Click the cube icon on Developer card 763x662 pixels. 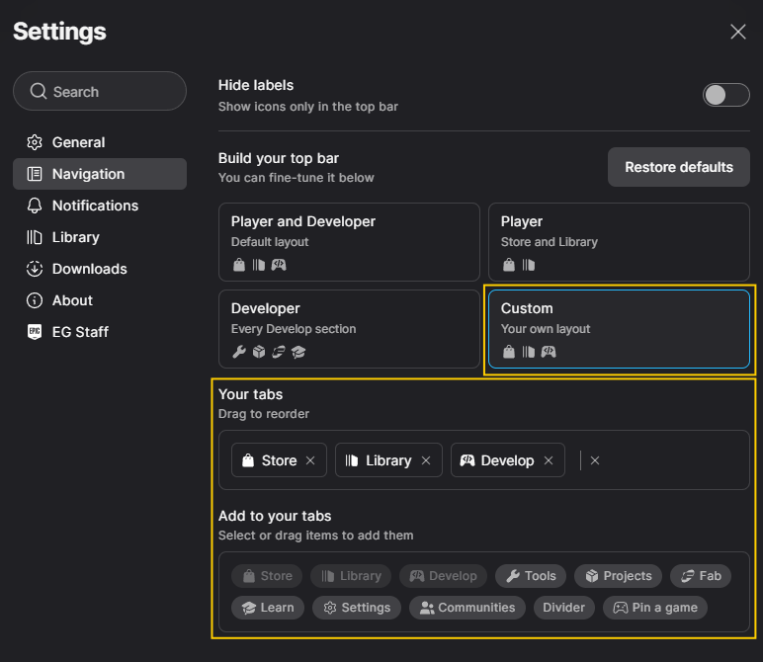coord(259,352)
